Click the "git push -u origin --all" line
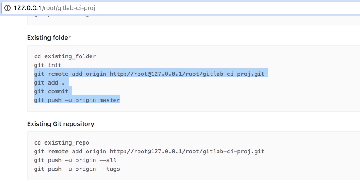 click(75, 160)
